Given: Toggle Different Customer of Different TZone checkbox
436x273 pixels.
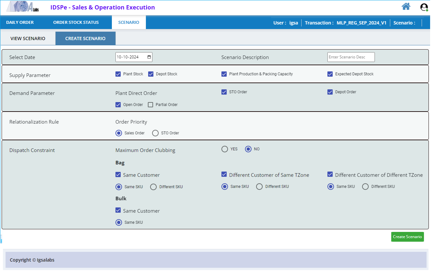Looking at the screenshot, I should [330, 174].
